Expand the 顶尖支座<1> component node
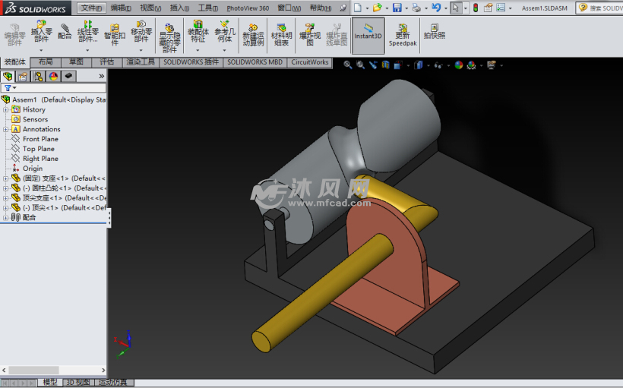This screenshot has width=623, height=388. point(5,197)
